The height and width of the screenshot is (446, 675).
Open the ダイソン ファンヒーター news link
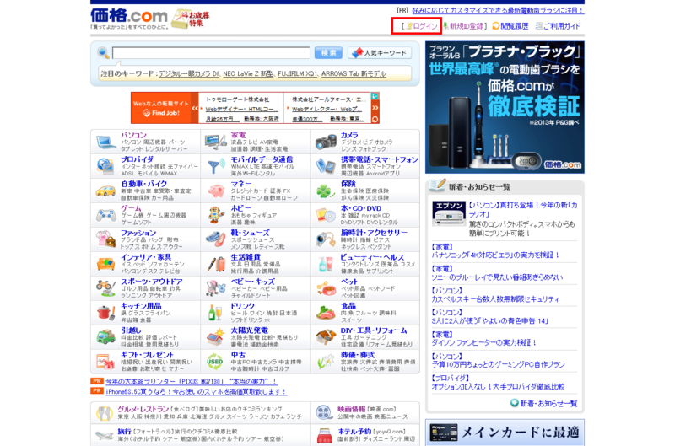point(484,343)
